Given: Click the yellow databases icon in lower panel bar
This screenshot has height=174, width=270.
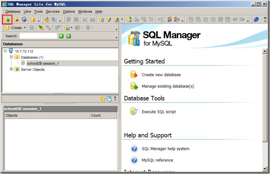Looking at the screenshot, I should 103,98.
